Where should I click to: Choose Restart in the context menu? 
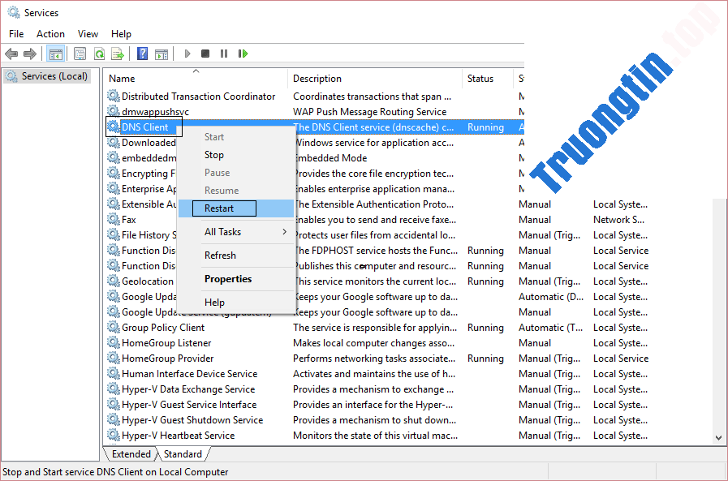click(x=219, y=208)
